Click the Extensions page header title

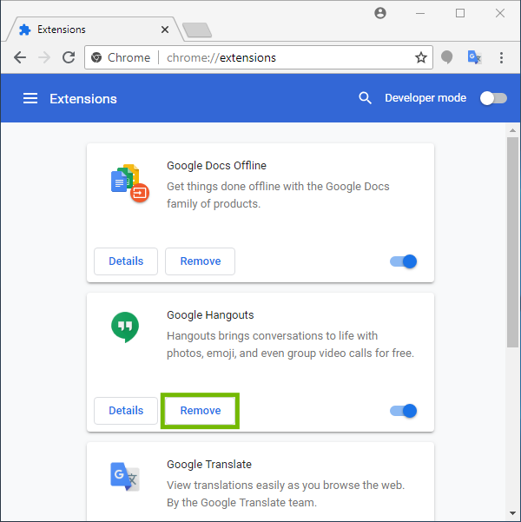coord(83,99)
